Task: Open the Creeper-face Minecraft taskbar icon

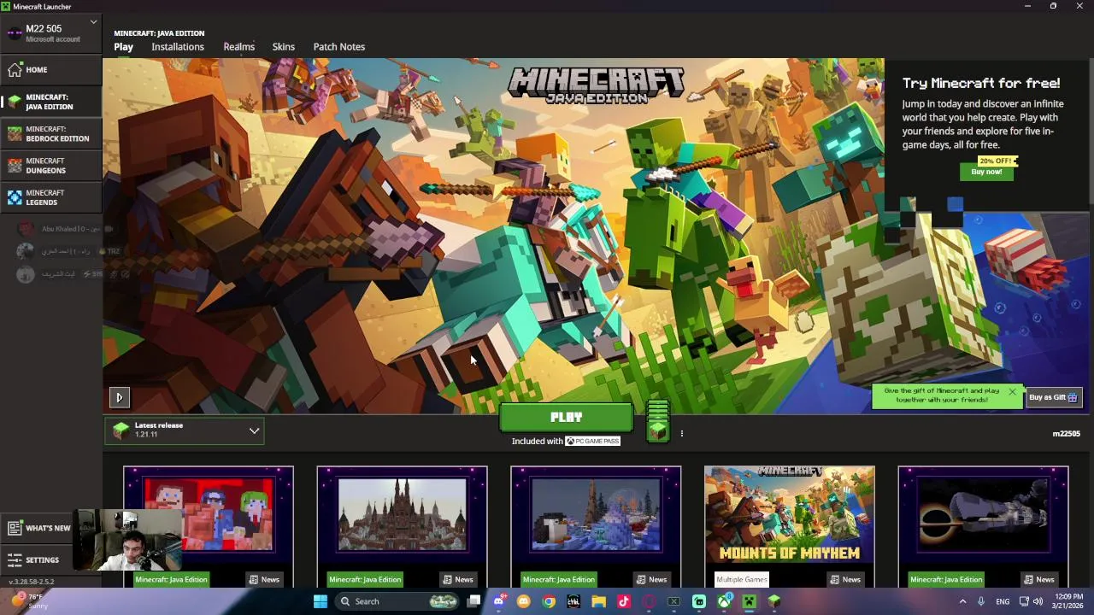Action: click(x=749, y=601)
